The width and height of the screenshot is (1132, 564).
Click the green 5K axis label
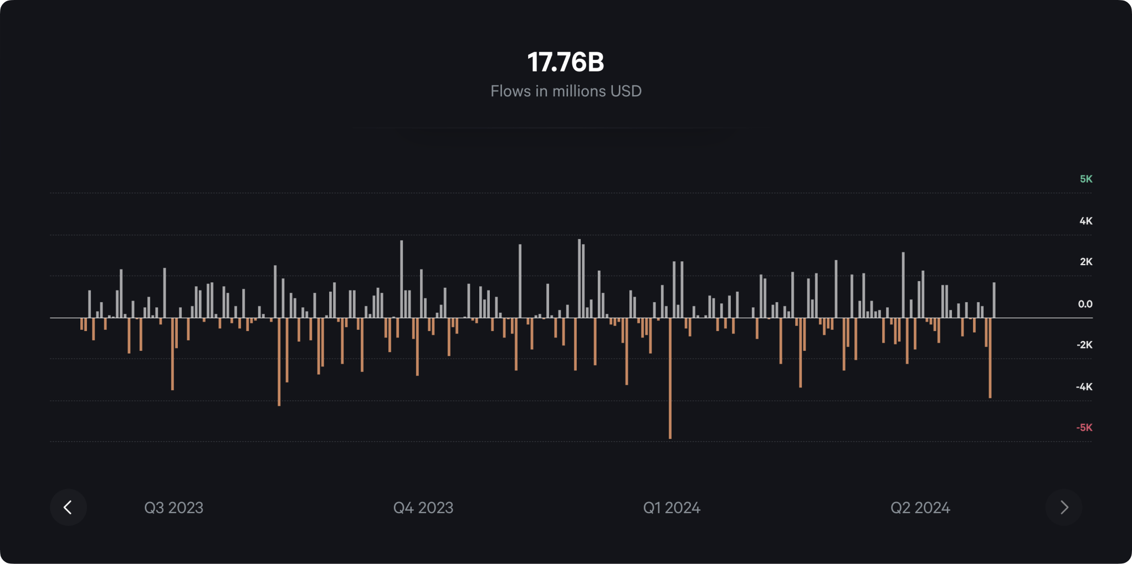point(1085,179)
